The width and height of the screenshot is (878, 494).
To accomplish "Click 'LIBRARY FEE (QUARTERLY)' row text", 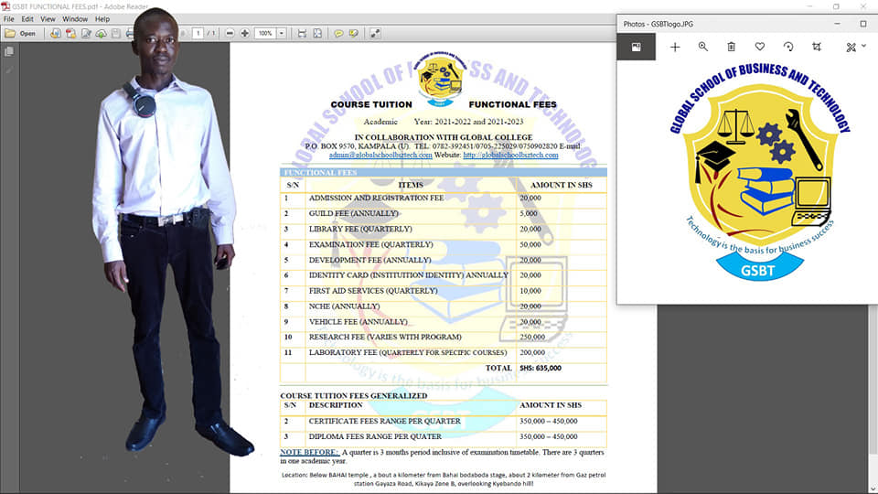I will click(360, 229).
